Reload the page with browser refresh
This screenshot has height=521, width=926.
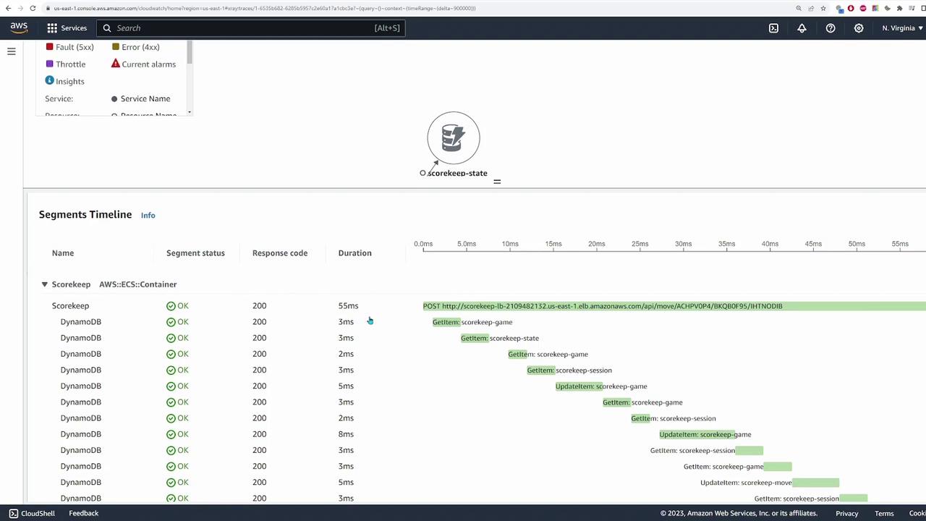[33, 8]
